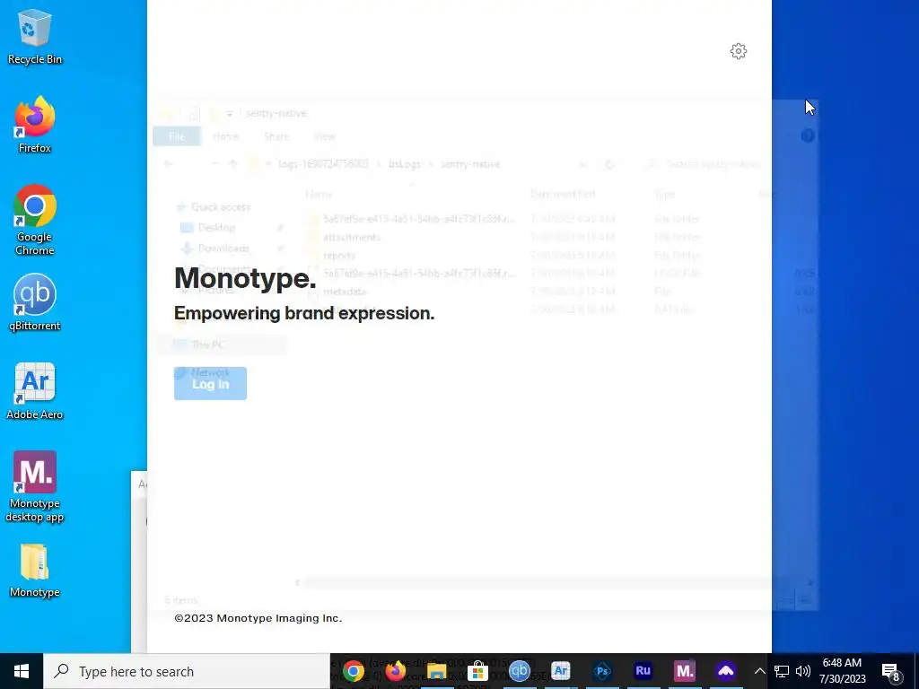Viewport: 919px width, 689px height.
Task: Open Recycle Bin desktop icon
Action: pos(35,37)
